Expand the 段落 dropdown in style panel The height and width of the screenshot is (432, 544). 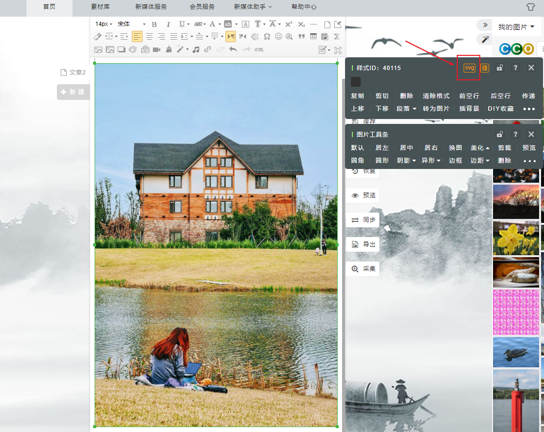(406, 109)
